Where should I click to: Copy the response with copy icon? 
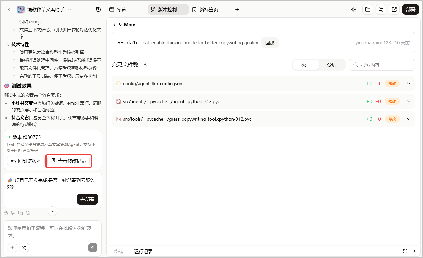[x=20, y=213]
